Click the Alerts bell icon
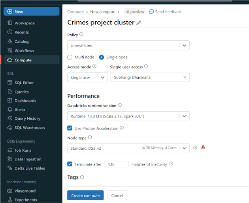The image size is (249, 203). coord(10,109)
